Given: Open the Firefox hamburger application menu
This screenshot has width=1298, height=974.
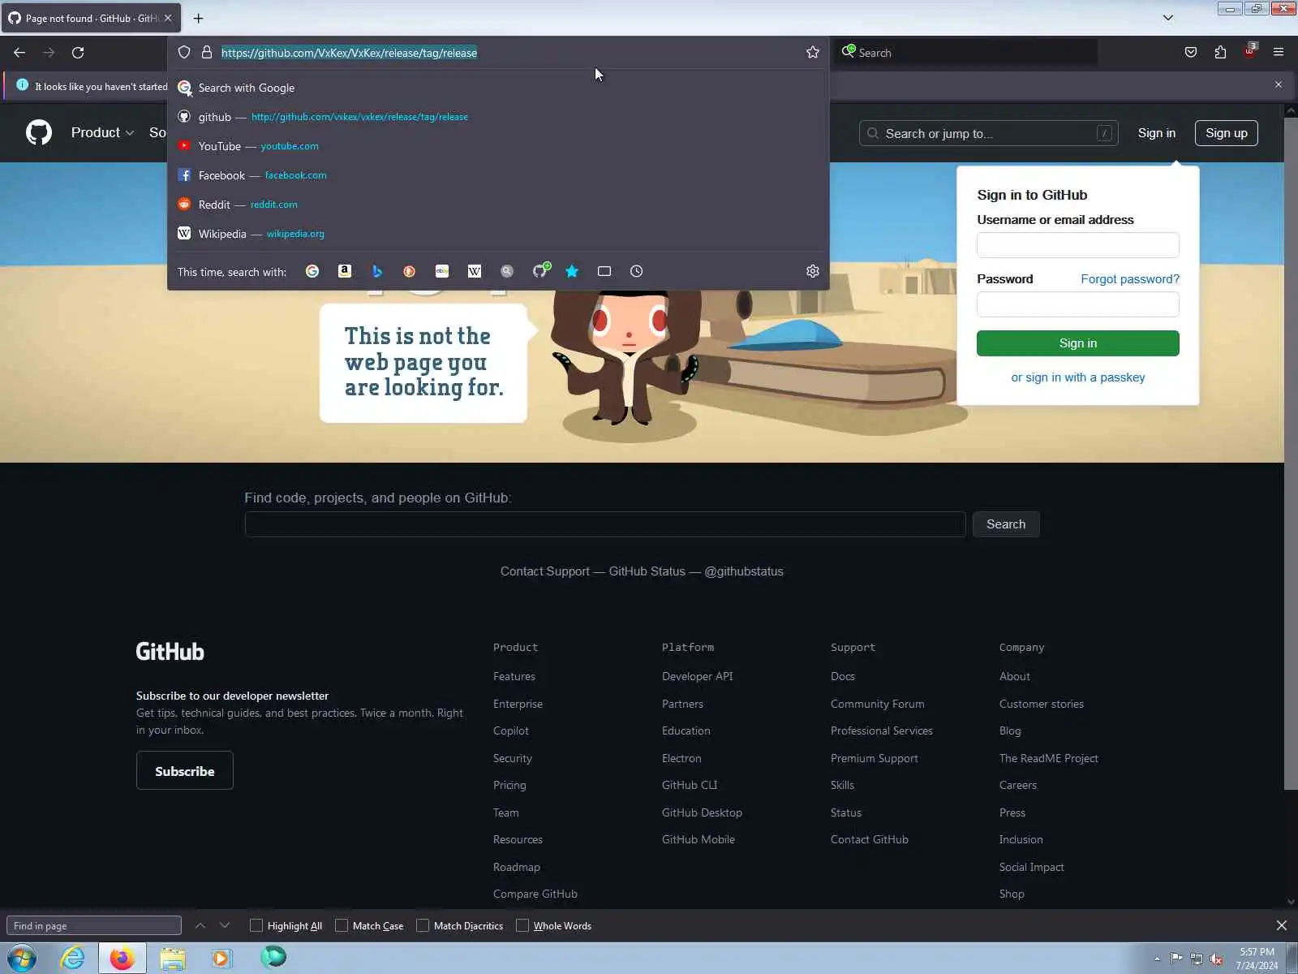Looking at the screenshot, I should [1279, 53].
